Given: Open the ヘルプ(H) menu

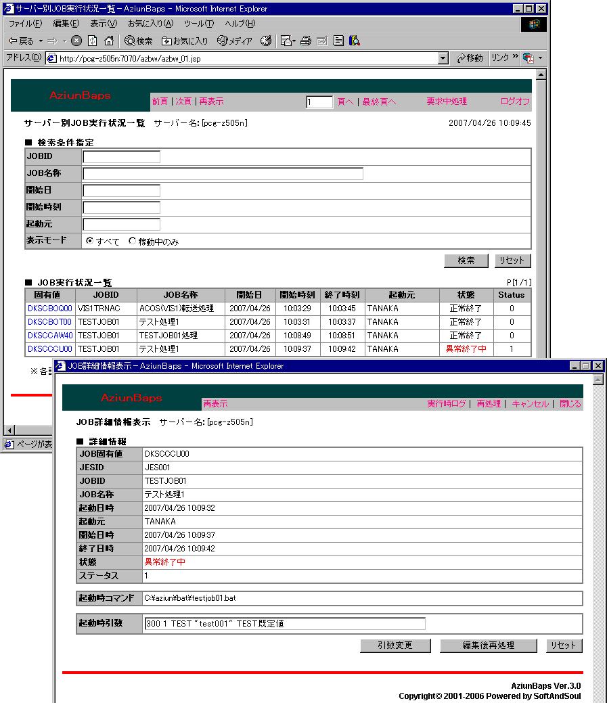Looking at the screenshot, I should click(x=240, y=23).
